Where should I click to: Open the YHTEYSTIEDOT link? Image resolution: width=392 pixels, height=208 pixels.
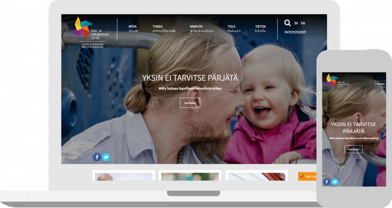[x=295, y=32]
